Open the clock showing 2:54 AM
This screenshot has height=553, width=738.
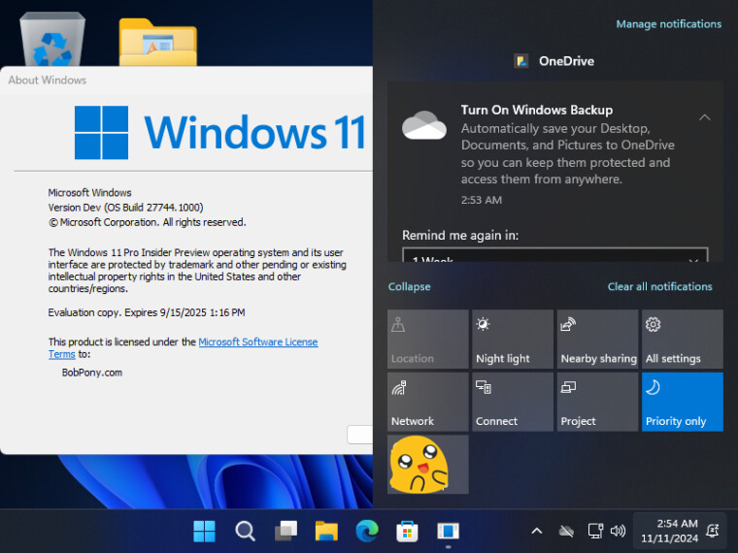(x=670, y=531)
